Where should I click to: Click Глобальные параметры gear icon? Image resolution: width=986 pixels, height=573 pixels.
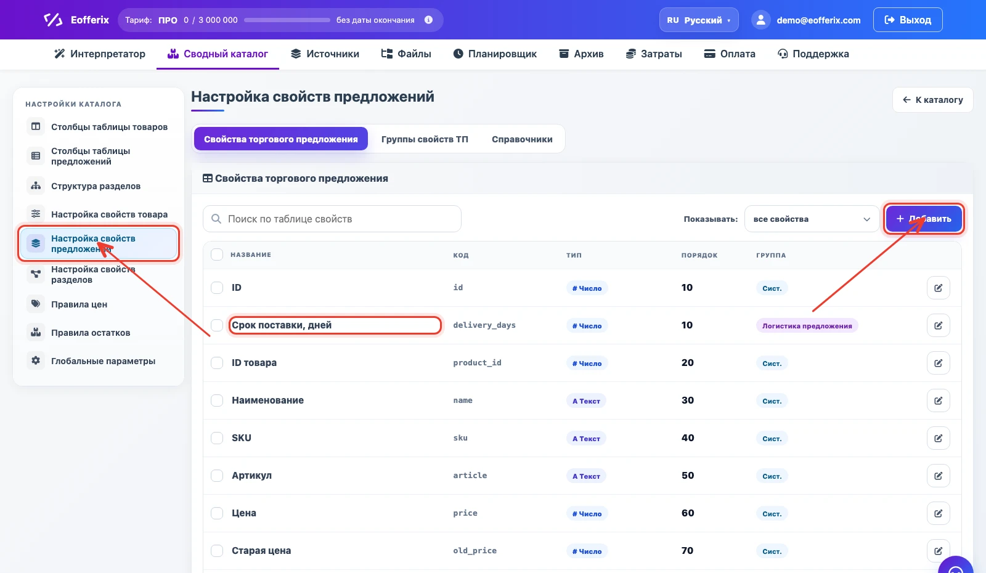pyautogui.click(x=36, y=360)
